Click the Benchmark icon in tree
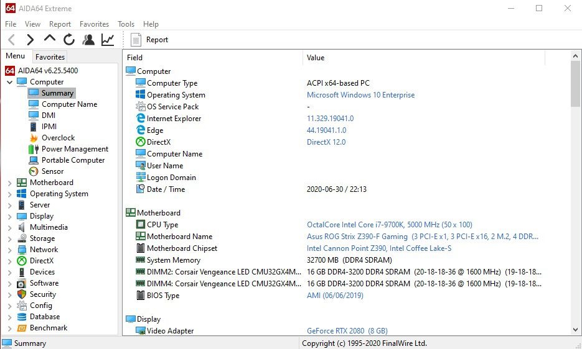Screen dimensions: 582x349 click(x=22, y=328)
